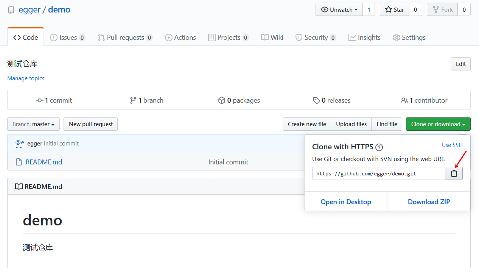
Task: Open the demo repository name link
Action: (x=59, y=10)
